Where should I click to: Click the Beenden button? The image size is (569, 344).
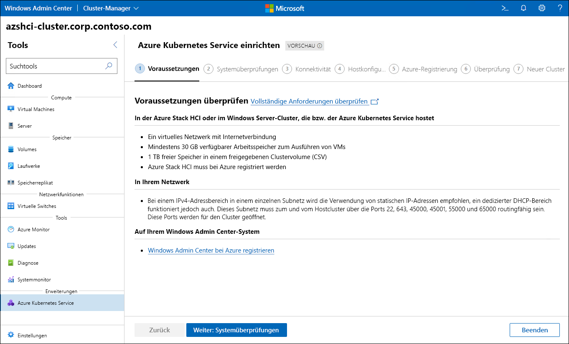point(535,330)
